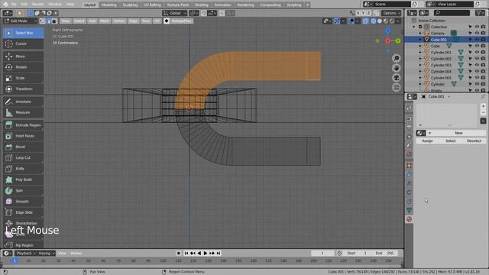This screenshot has height=275, width=489.
Task: Collapse the Collection tree arrow
Action: click(414, 27)
